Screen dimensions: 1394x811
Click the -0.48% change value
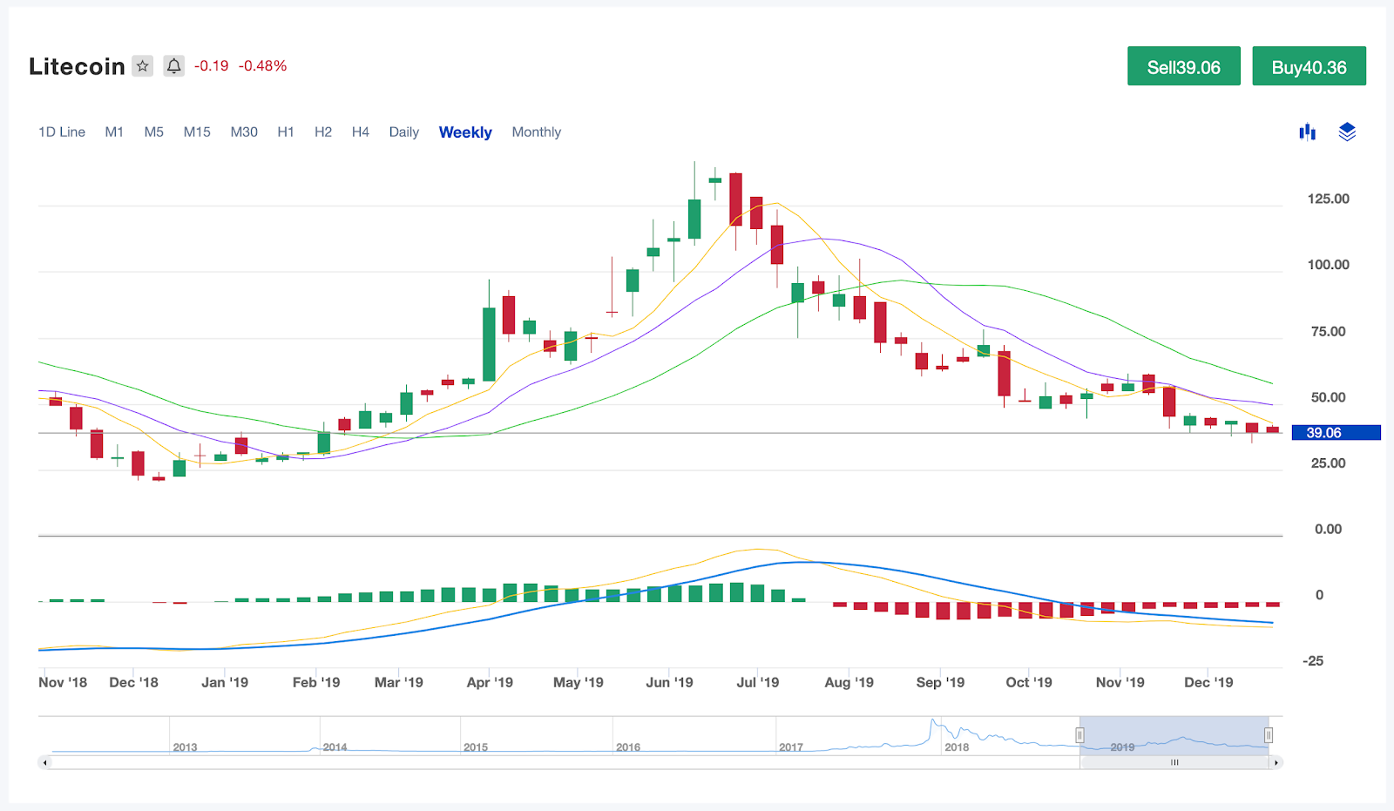(263, 66)
